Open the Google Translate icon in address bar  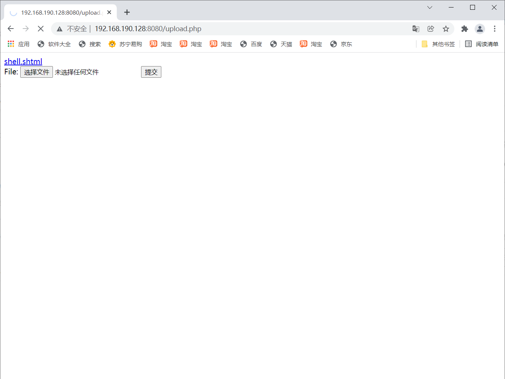(416, 29)
